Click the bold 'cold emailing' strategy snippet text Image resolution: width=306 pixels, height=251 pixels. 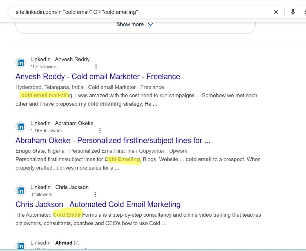(x=105, y=104)
